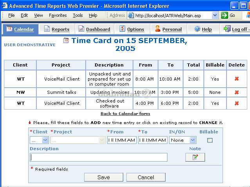Open the browser Help menu
The height and width of the screenshot is (187, 250).
click(93, 15)
